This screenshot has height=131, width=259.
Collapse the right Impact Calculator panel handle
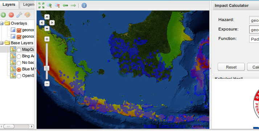[210, 68]
